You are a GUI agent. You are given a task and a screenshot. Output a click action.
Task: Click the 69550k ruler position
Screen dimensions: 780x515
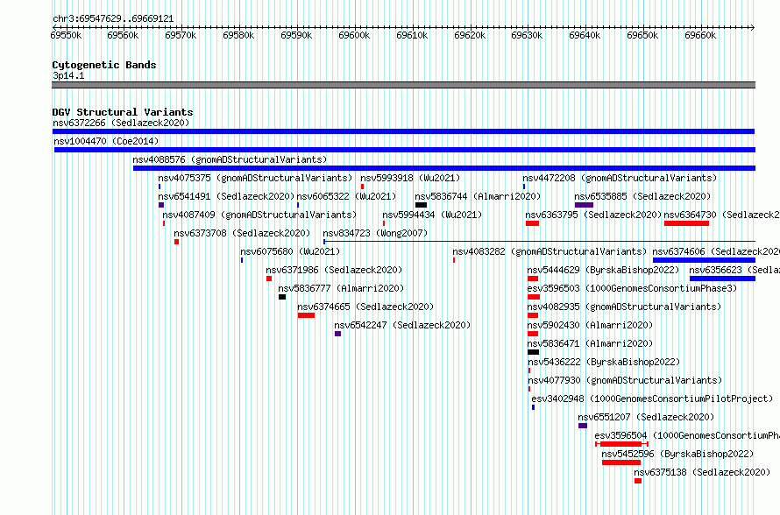[x=66, y=35]
